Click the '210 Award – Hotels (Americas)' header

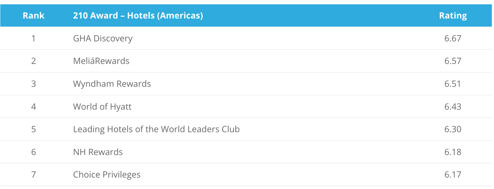point(138,15)
